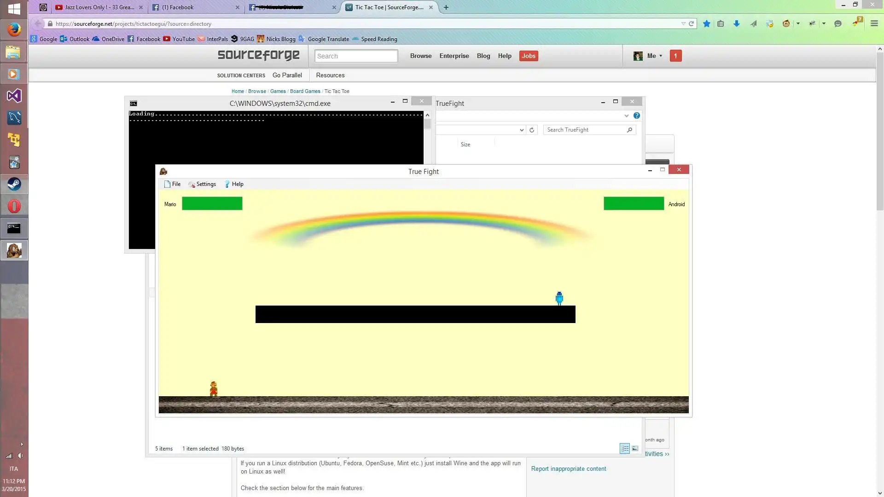Click Windows taskbar cmd.exe icon
The image size is (884, 497).
click(13, 228)
